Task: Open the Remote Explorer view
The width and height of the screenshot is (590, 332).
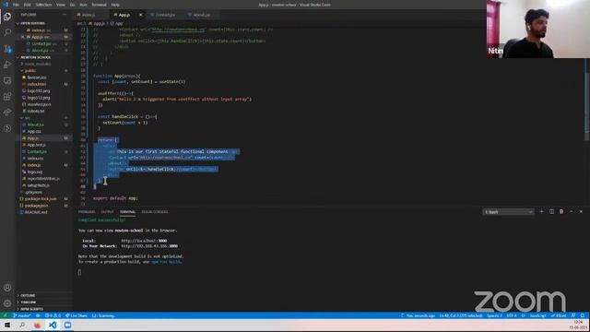Action: tap(7, 80)
